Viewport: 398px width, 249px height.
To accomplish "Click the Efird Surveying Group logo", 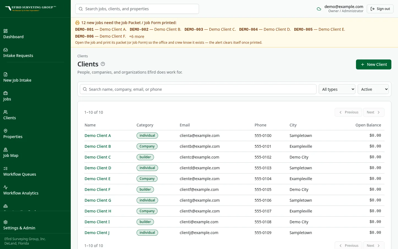I will [30, 8].
